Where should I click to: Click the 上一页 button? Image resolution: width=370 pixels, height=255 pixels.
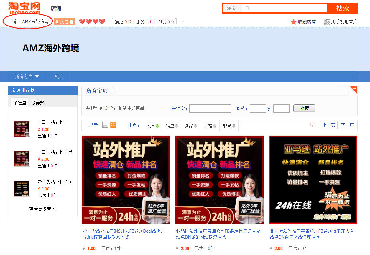329,125
